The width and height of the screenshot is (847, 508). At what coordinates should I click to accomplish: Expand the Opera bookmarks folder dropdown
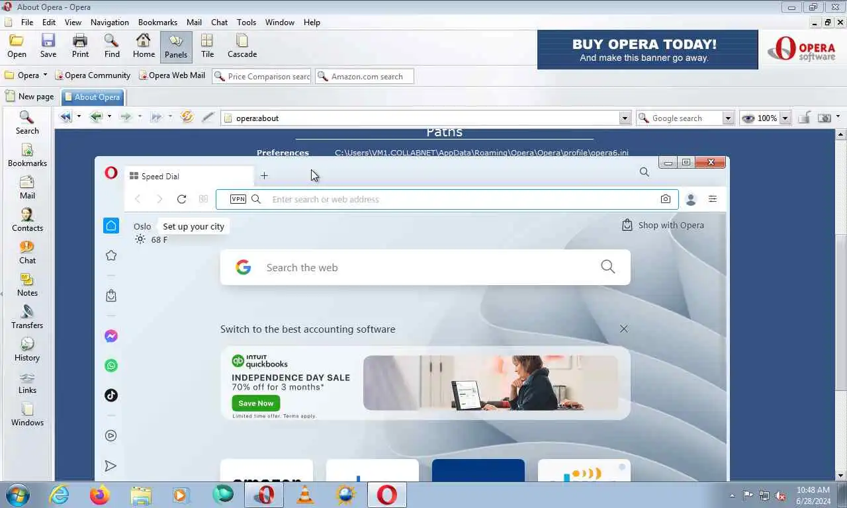pyautogui.click(x=45, y=75)
